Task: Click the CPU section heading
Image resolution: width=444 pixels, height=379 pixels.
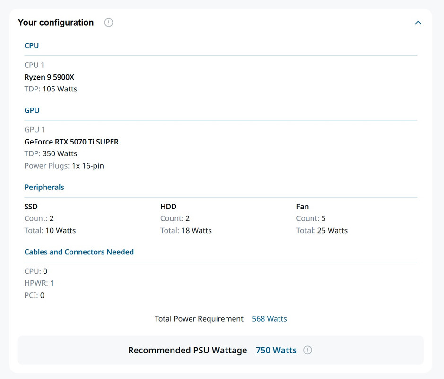Action: [x=31, y=45]
